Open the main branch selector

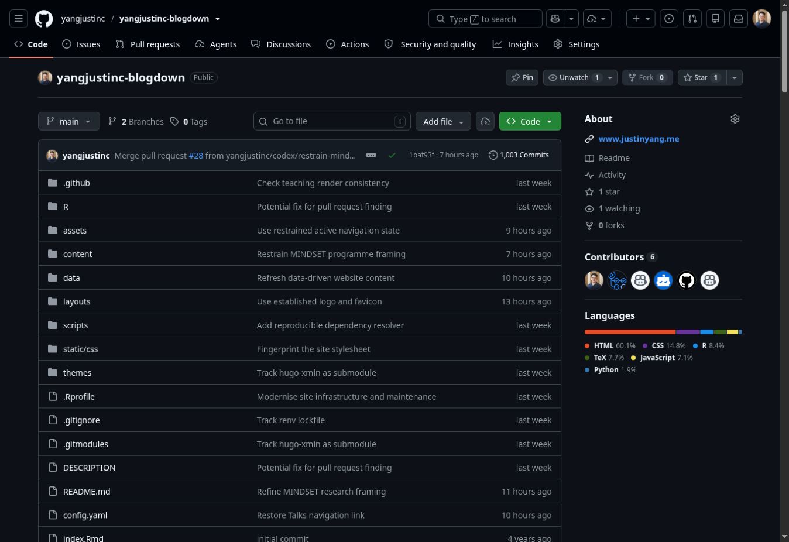[x=69, y=121]
